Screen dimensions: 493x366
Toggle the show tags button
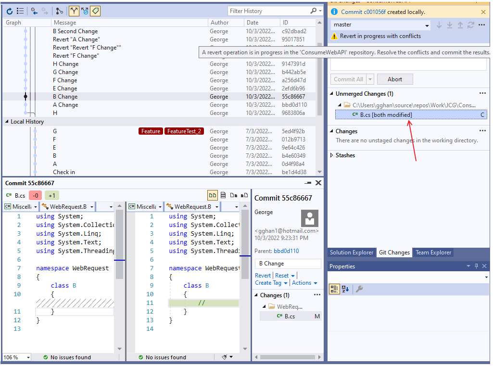[x=95, y=11]
